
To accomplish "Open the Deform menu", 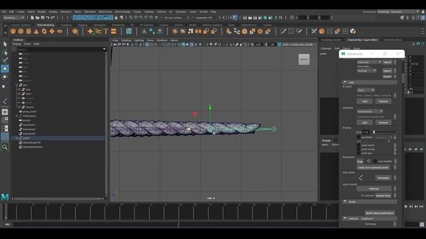I will tap(161, 12).
